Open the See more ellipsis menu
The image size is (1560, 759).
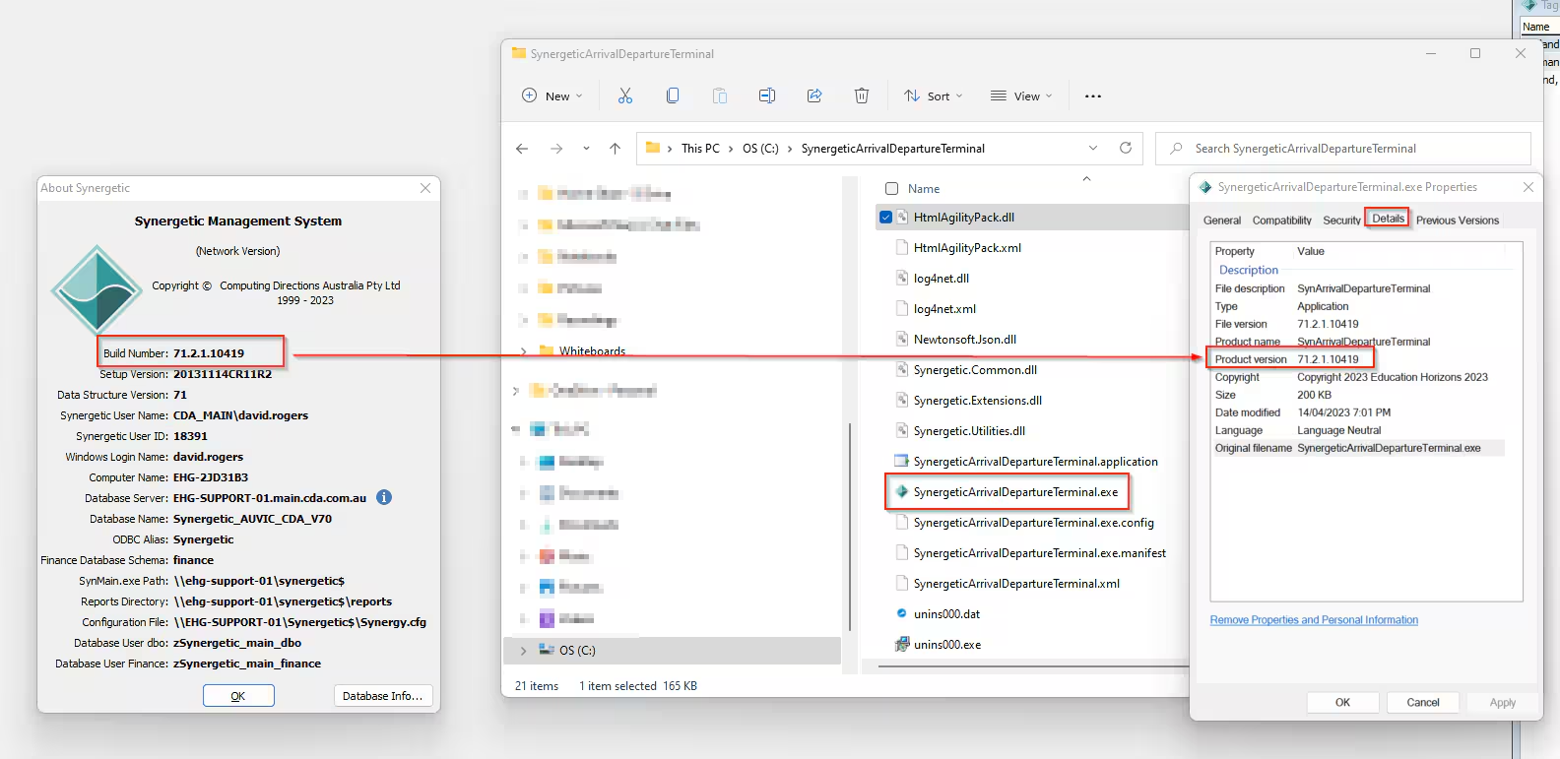[x=1093, y=96]
